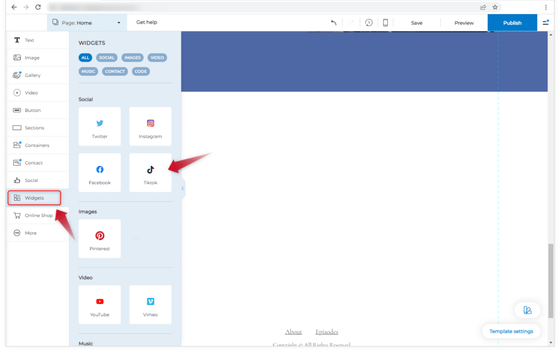Screen dimensions: 560x352
Task: Collapse the widgets panel arrow
Action: pyautogui.click(x=183, y=189)
